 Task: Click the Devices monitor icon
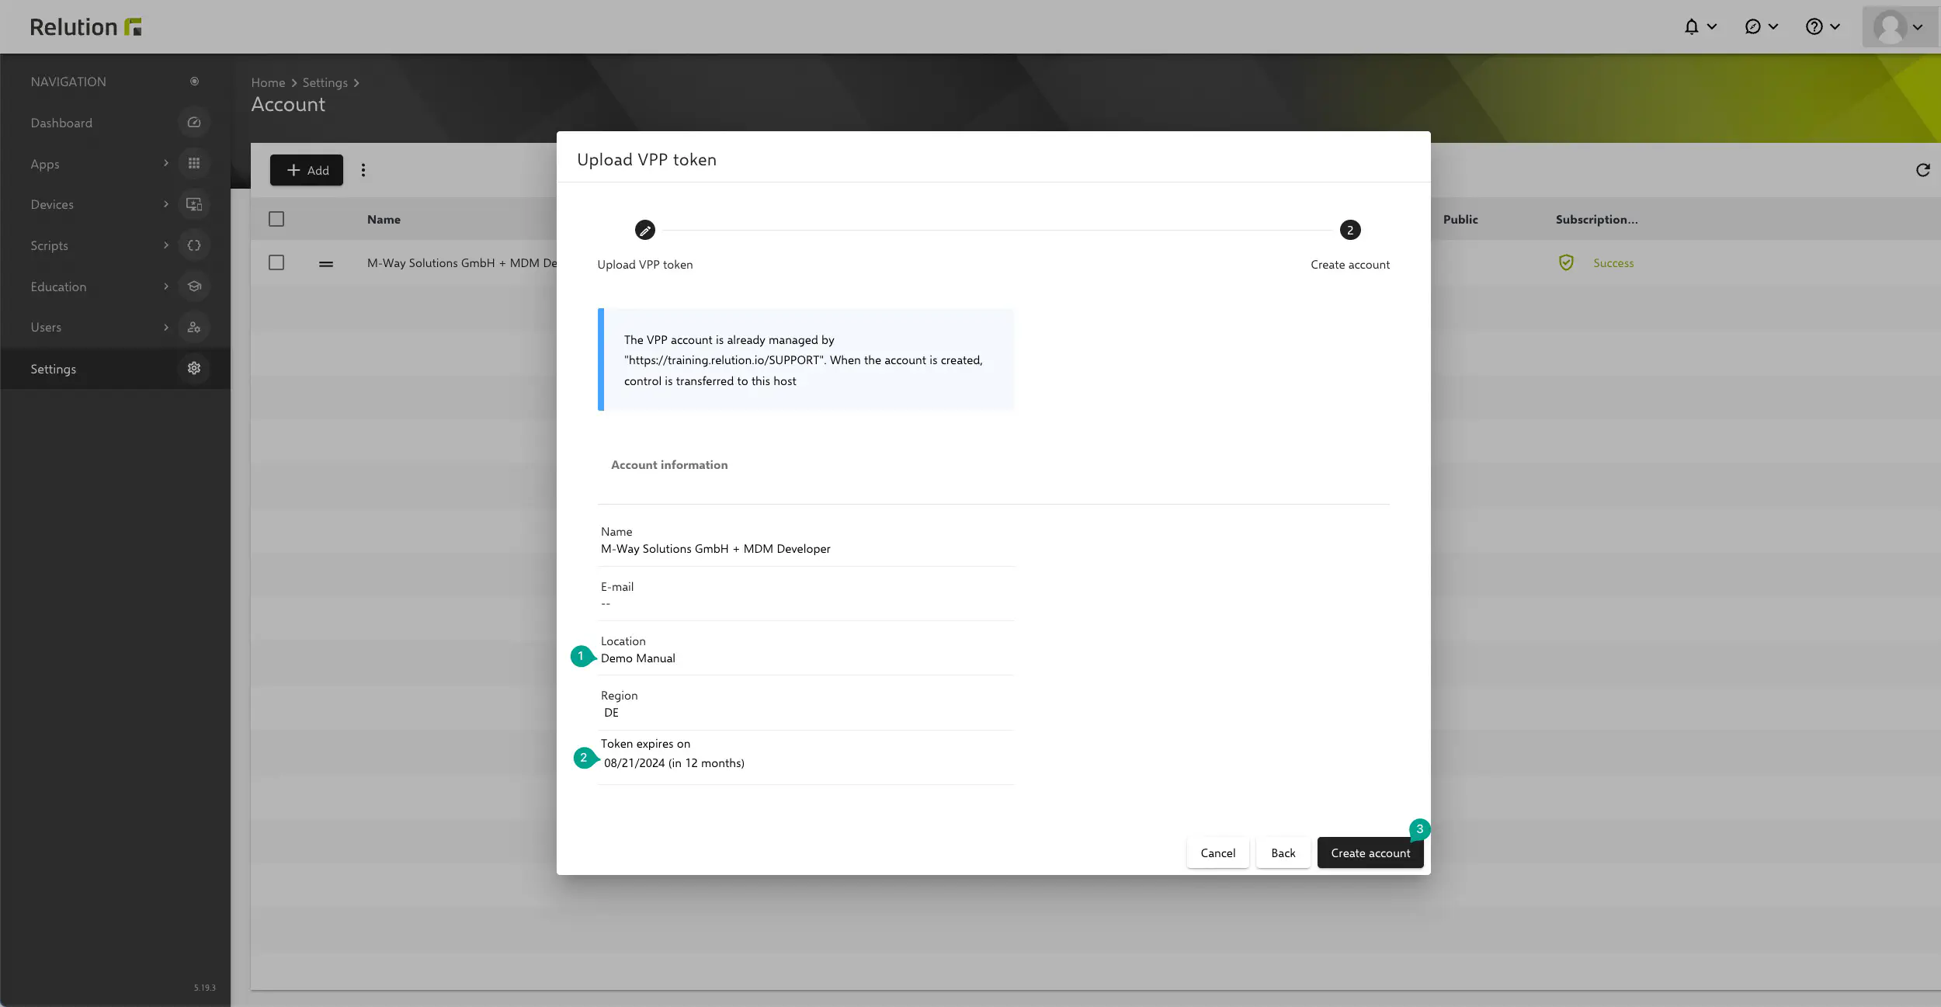coord(194,204)
